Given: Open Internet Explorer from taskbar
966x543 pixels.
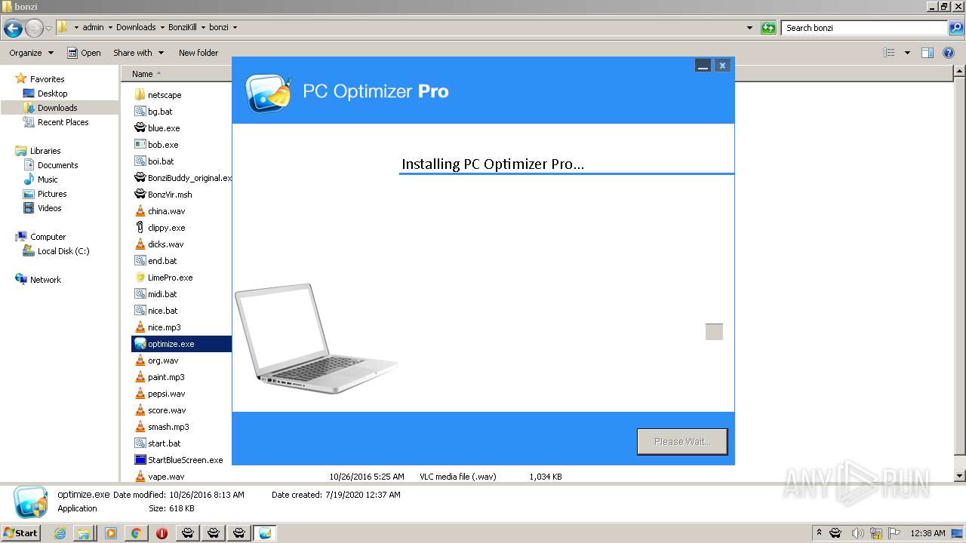Looking at the screenshot, I should pyautogui.click(x=60, y=533).
